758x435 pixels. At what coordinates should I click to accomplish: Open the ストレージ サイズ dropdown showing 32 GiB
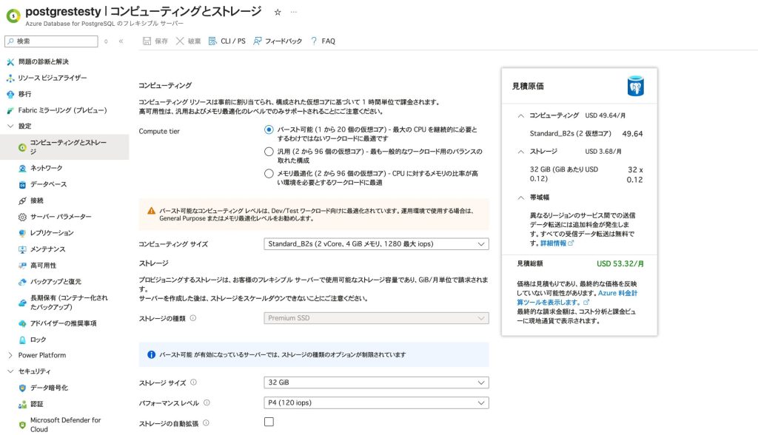tap(376, 382)
